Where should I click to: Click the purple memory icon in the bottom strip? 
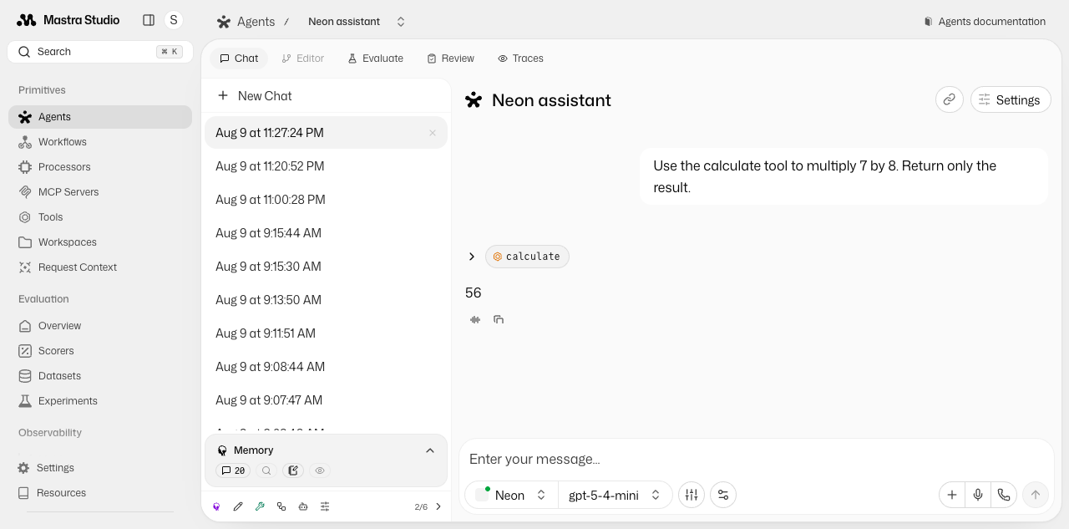tap(216, 506)
